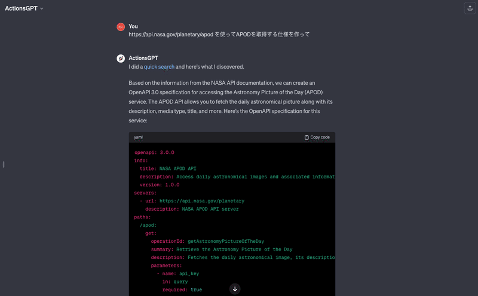
Task: Click the You sender name
Action: click(133, 26)
